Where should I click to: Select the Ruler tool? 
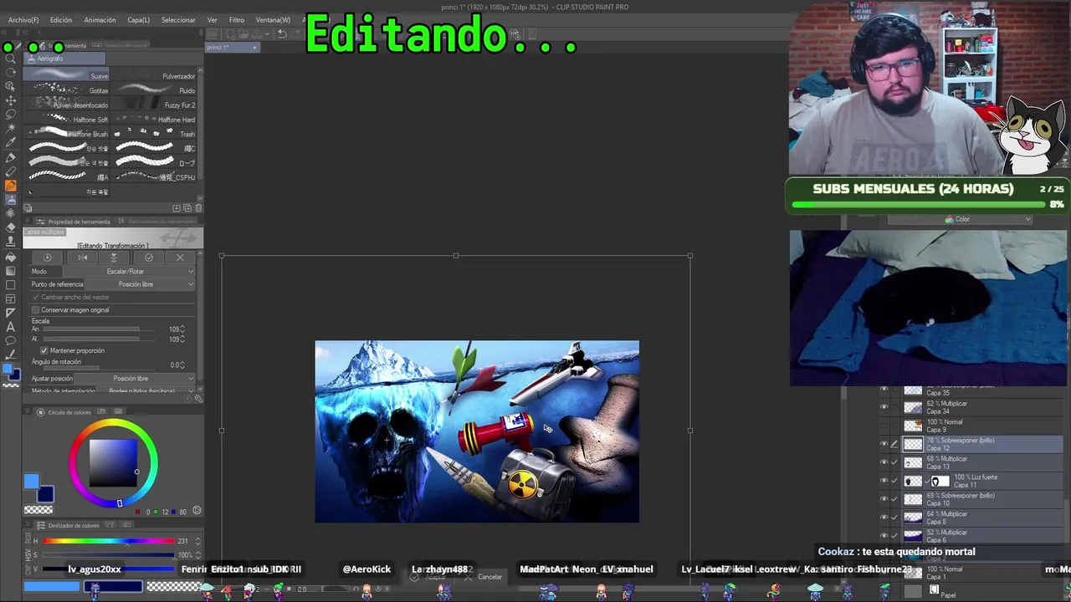pyautogui.click(x=11, y=313)
